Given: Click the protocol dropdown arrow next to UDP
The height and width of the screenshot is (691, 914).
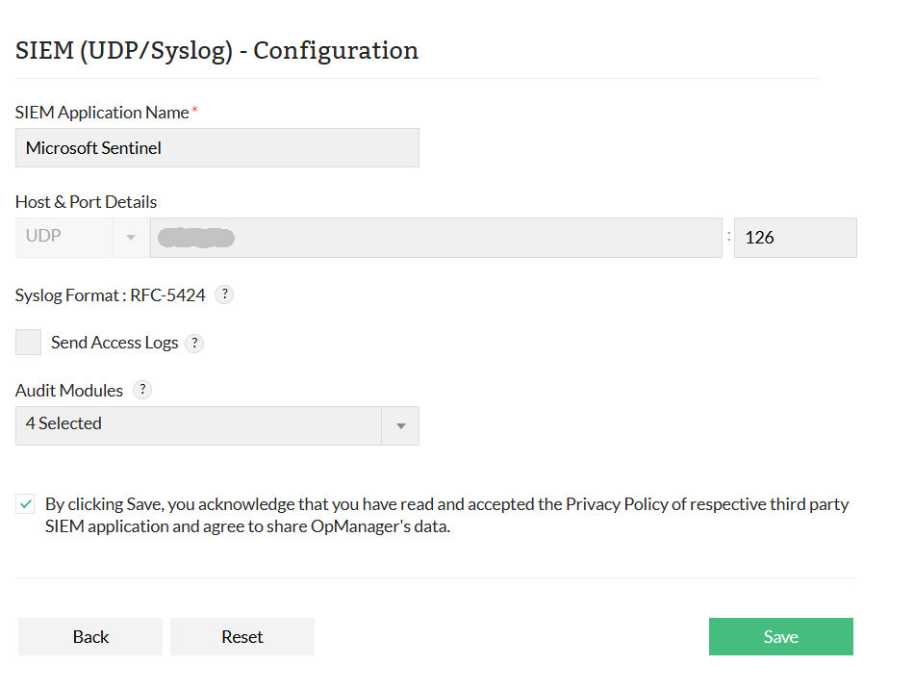Looking at the screenshot, I should pyautogui.click(x=131, y=237).
